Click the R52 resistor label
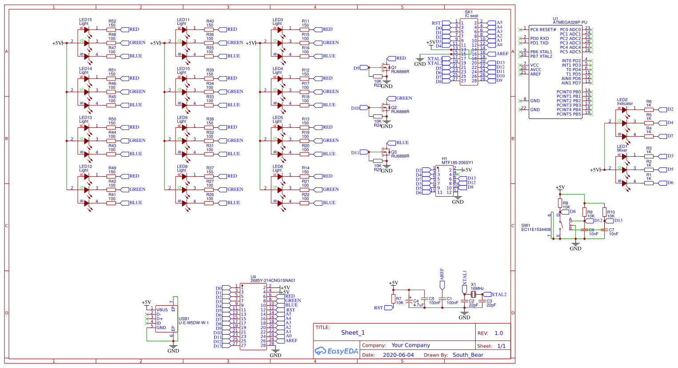 pos(112,21)
